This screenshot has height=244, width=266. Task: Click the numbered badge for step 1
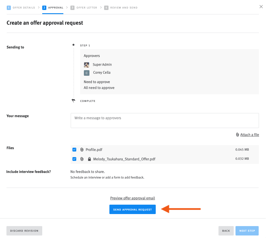[9, 7]
